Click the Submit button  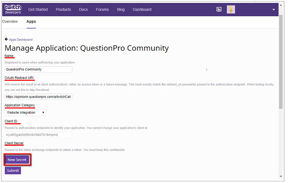(13, 170)
